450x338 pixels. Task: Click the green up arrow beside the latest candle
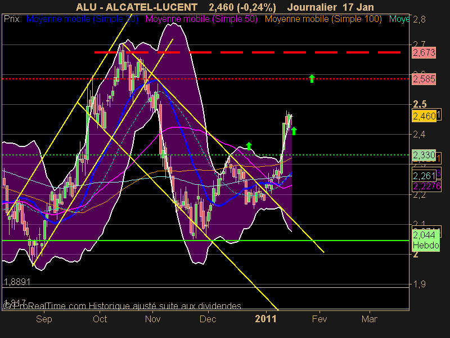click(294, 131)
